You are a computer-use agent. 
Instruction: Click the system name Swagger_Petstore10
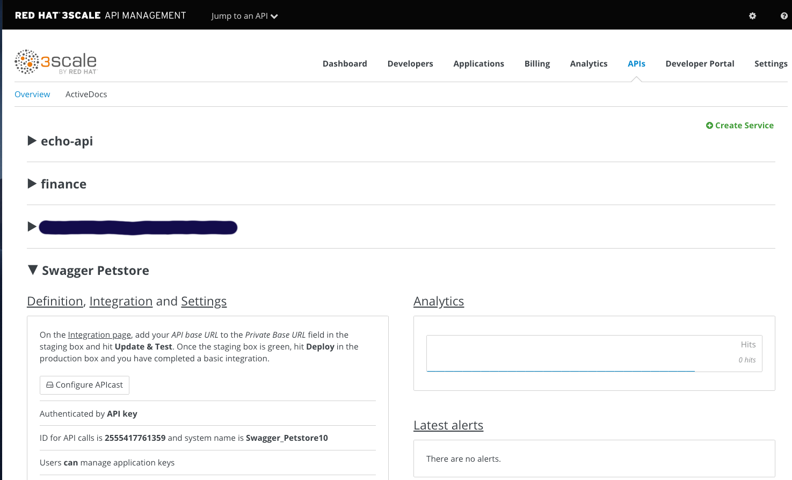tap(287, 438)
